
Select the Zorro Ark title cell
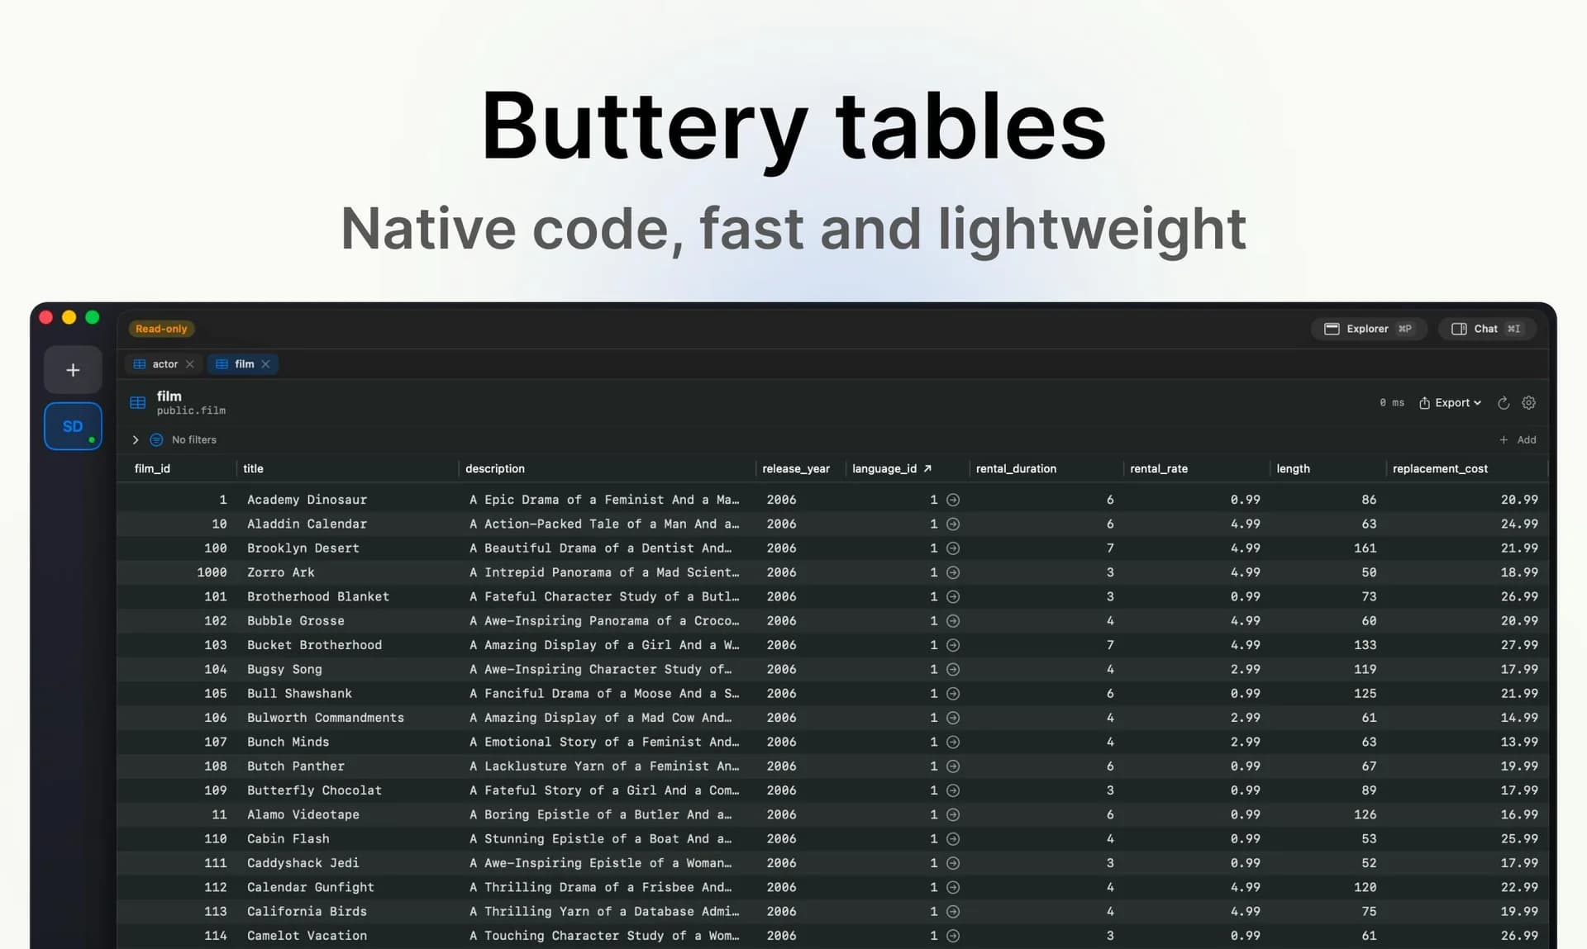coord(280,572)
